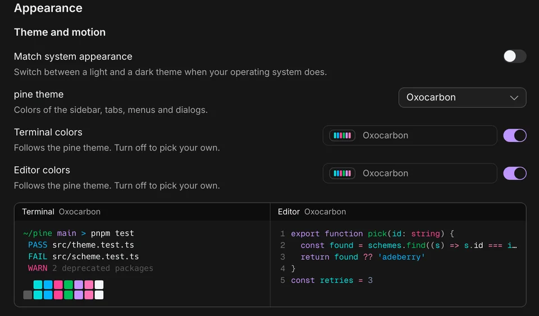Viewport: 539px width, 316px height.
Task: Click the "WARN 2 deprecated packages" line
Action: click(x=90, y=268)
